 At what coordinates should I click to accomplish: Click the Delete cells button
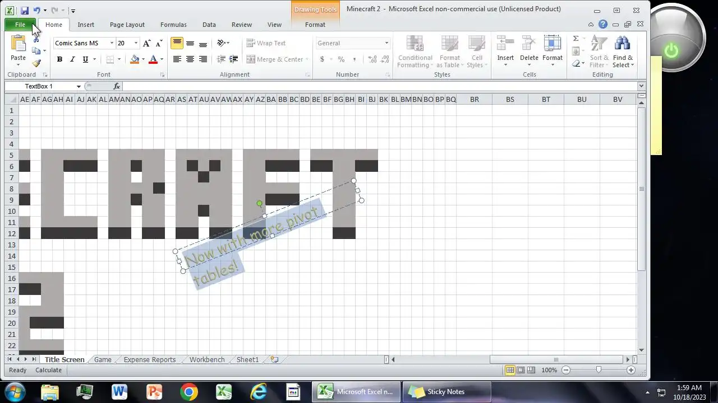click(x=529, y=51)
